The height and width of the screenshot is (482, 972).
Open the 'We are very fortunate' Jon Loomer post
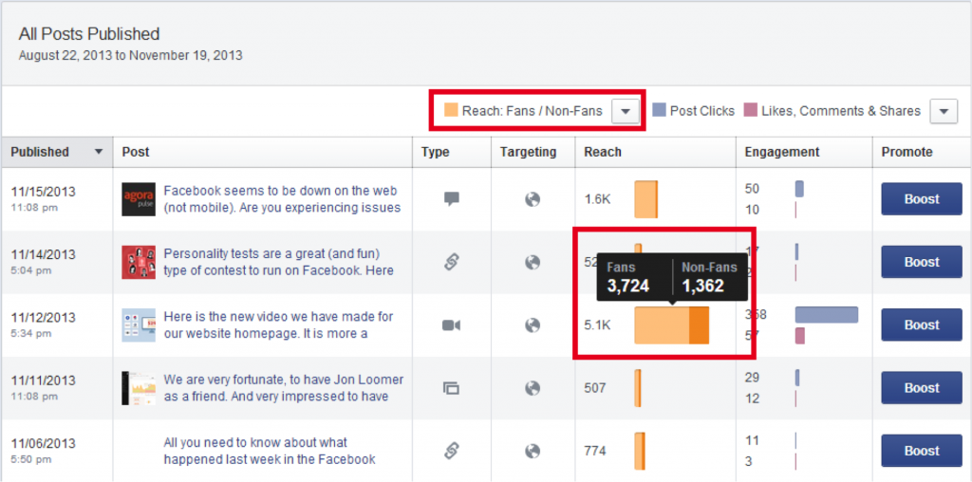[283, 388]
